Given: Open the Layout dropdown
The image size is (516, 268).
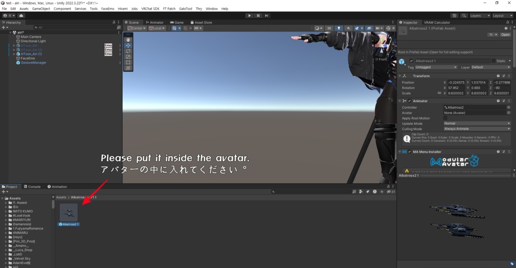Looking at the screenshot, I should 502,16.
